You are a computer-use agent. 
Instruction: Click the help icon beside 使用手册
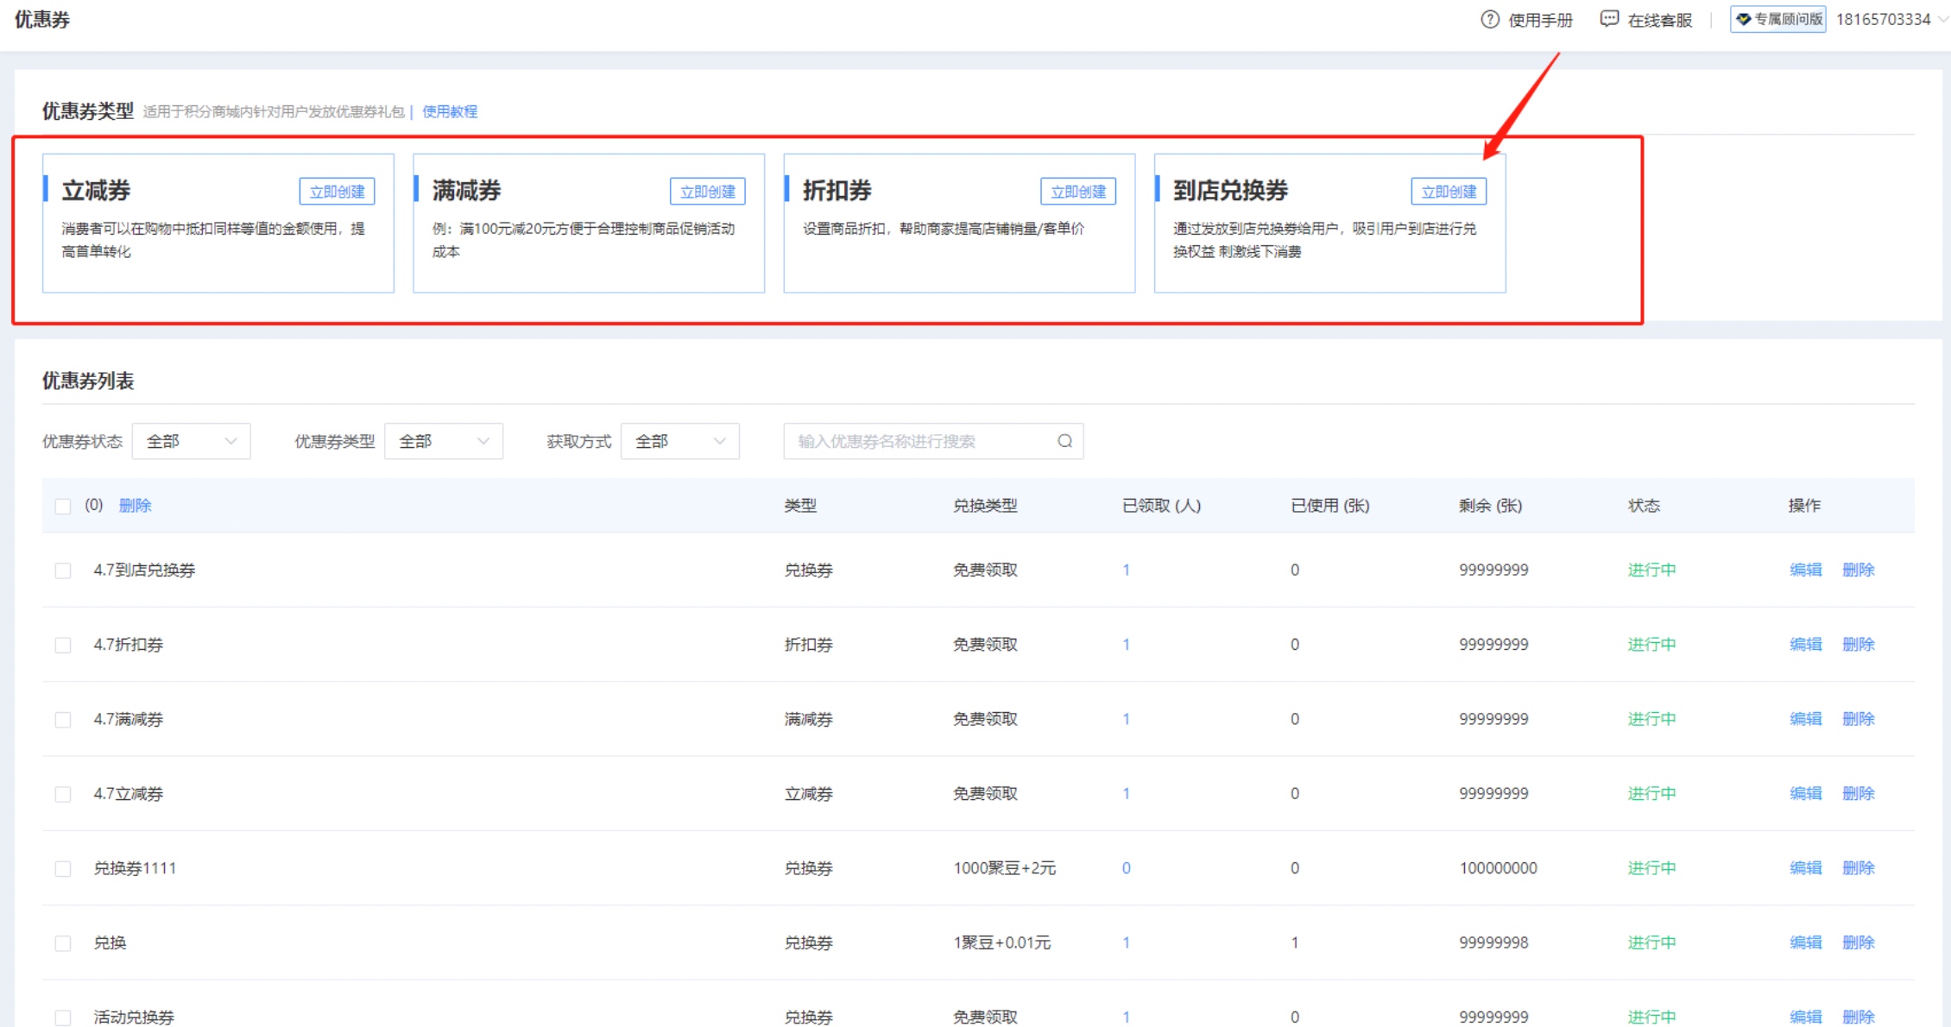pos(1489,19)
